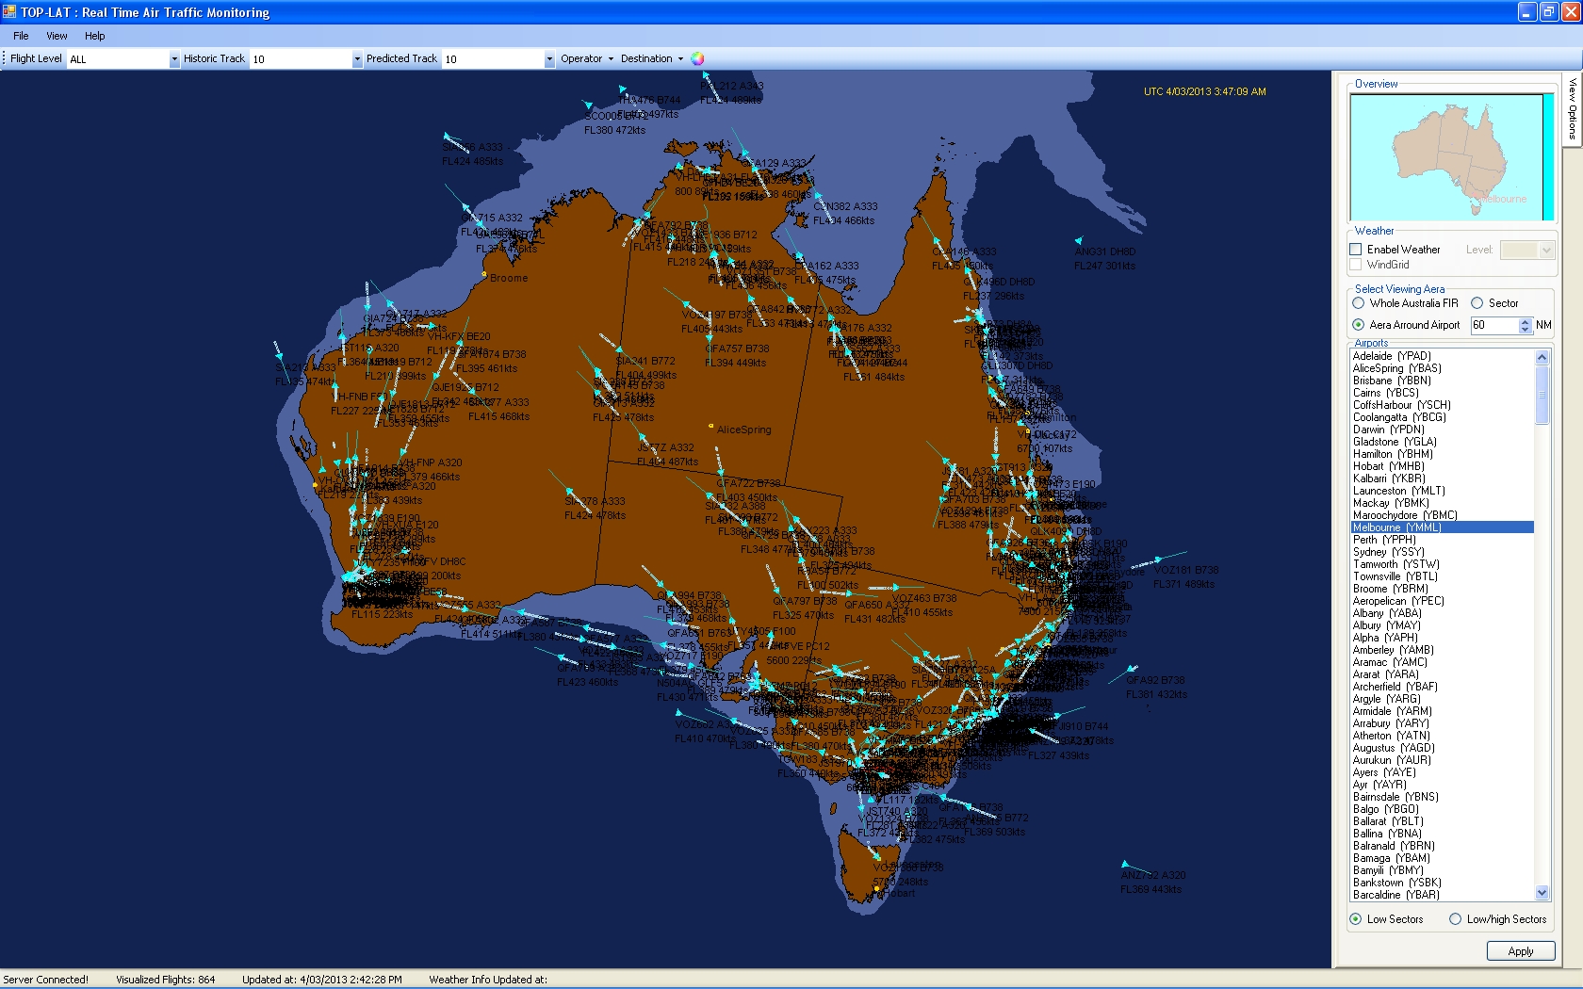The image size is (1583, 989).
Task: Open the Historic Track dropdown
Action: click(357, 59)
